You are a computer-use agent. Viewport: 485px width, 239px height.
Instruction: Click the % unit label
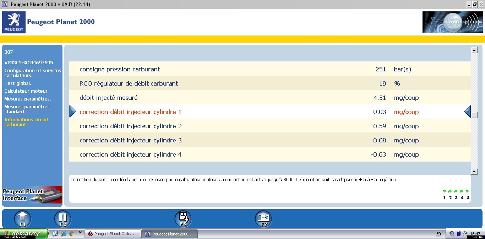click(x=397, y=83)
